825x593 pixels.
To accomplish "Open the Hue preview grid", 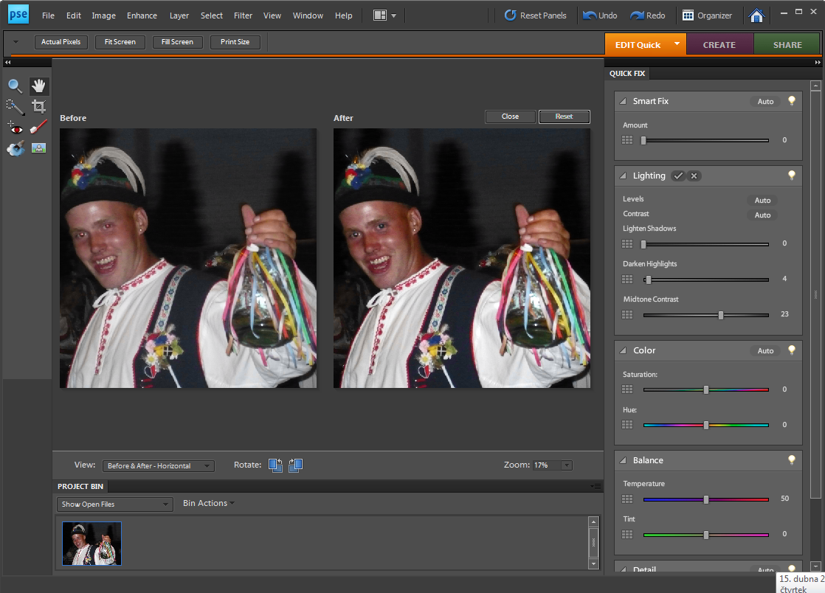I will pos(627,425).
